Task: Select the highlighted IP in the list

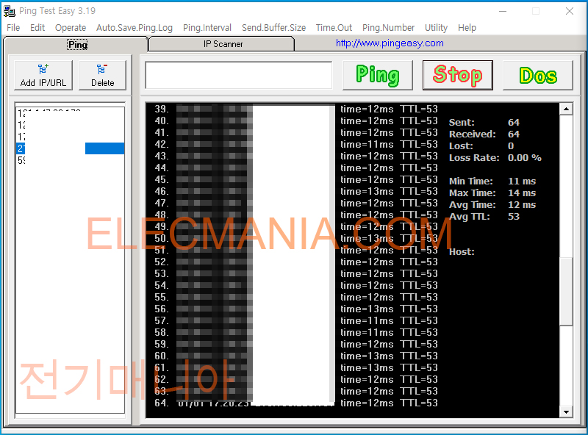Action: pyautogui.click(x=70, y=148)
